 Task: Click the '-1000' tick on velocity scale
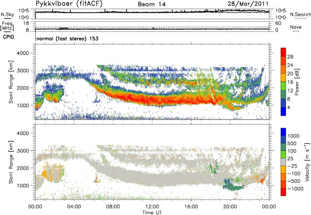tap(295, 189)
